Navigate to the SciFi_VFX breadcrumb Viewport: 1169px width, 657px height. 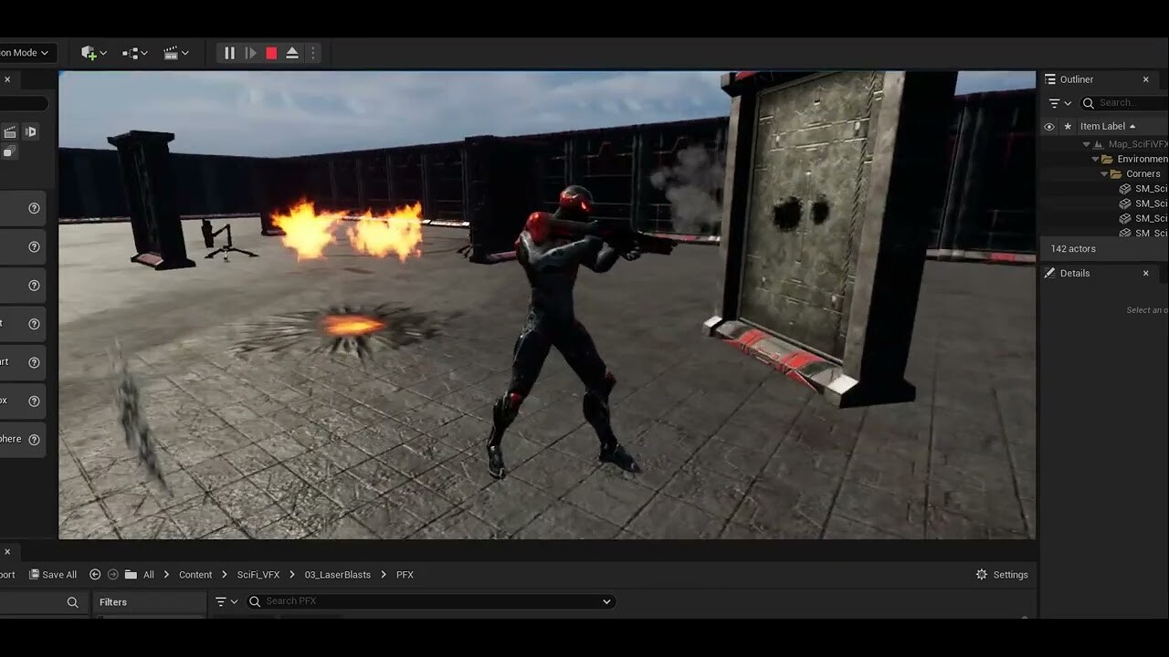pyautogui.click(x=258, y=574)
